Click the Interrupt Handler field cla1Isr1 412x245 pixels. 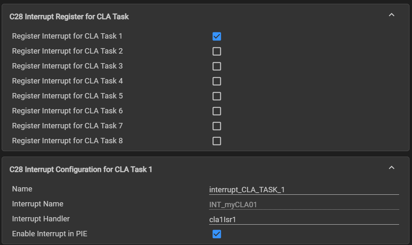point(303,220)
